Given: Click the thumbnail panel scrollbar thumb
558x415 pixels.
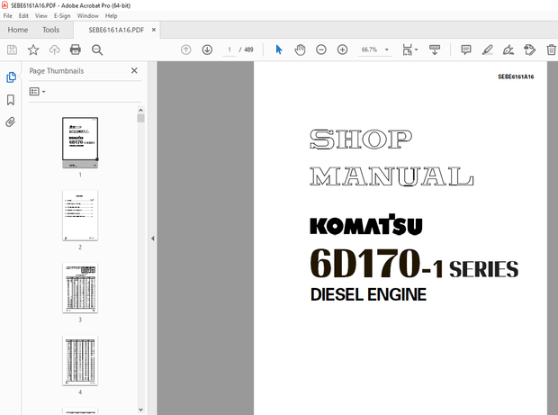Looking at the screenshot, I should (x=140, y=118).
